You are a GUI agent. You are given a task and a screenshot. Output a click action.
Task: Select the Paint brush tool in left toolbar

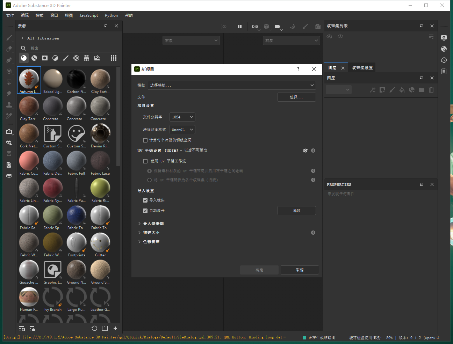9,38
